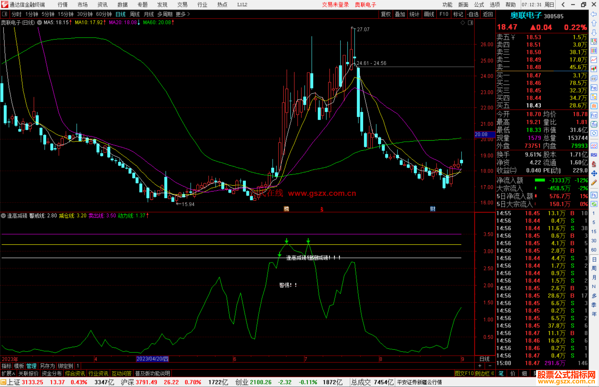Click the 财 marker on the price chart
This screenshot has height=387, width=599.
point(433,209)
